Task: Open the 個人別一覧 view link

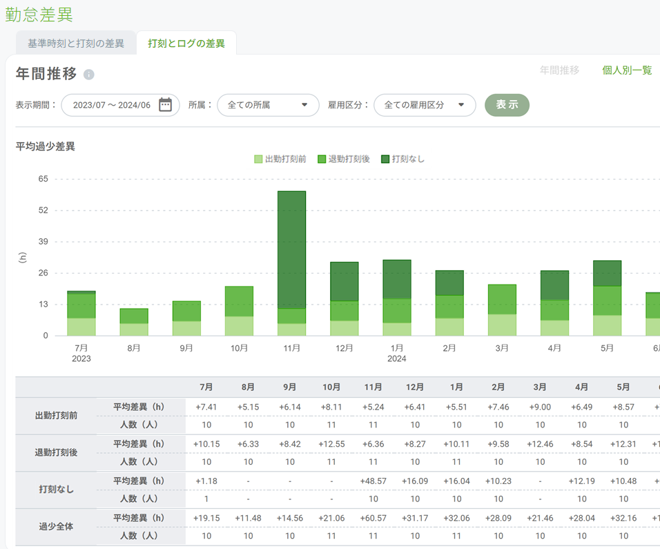Action: 627,70
